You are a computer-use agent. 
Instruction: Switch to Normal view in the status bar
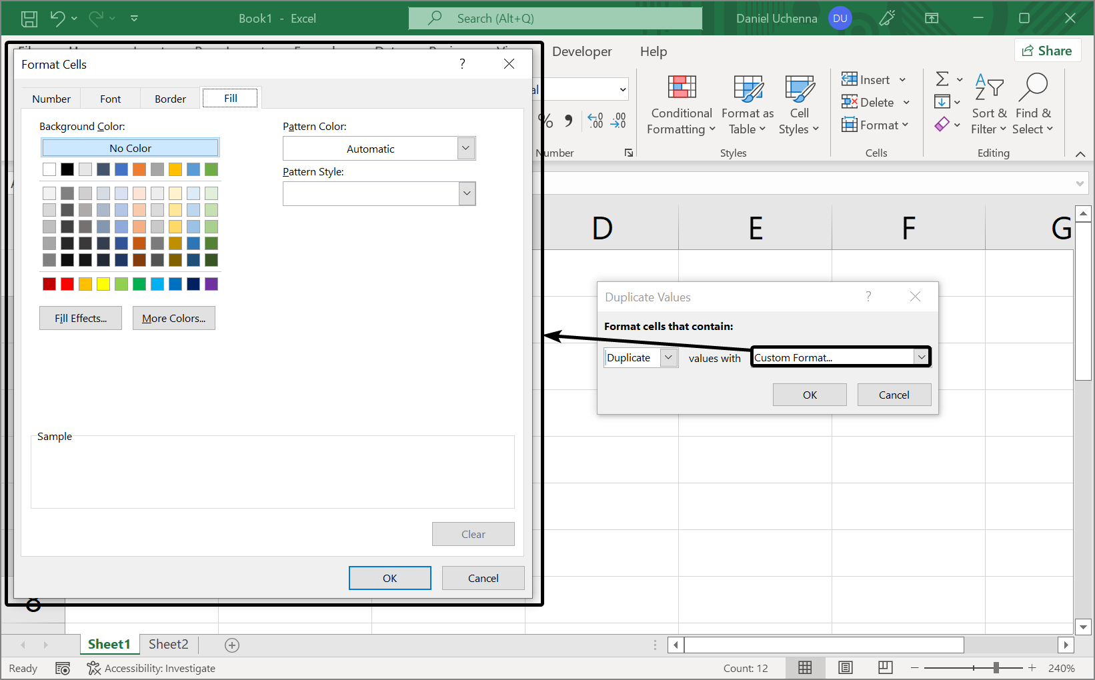pos(805,668)
